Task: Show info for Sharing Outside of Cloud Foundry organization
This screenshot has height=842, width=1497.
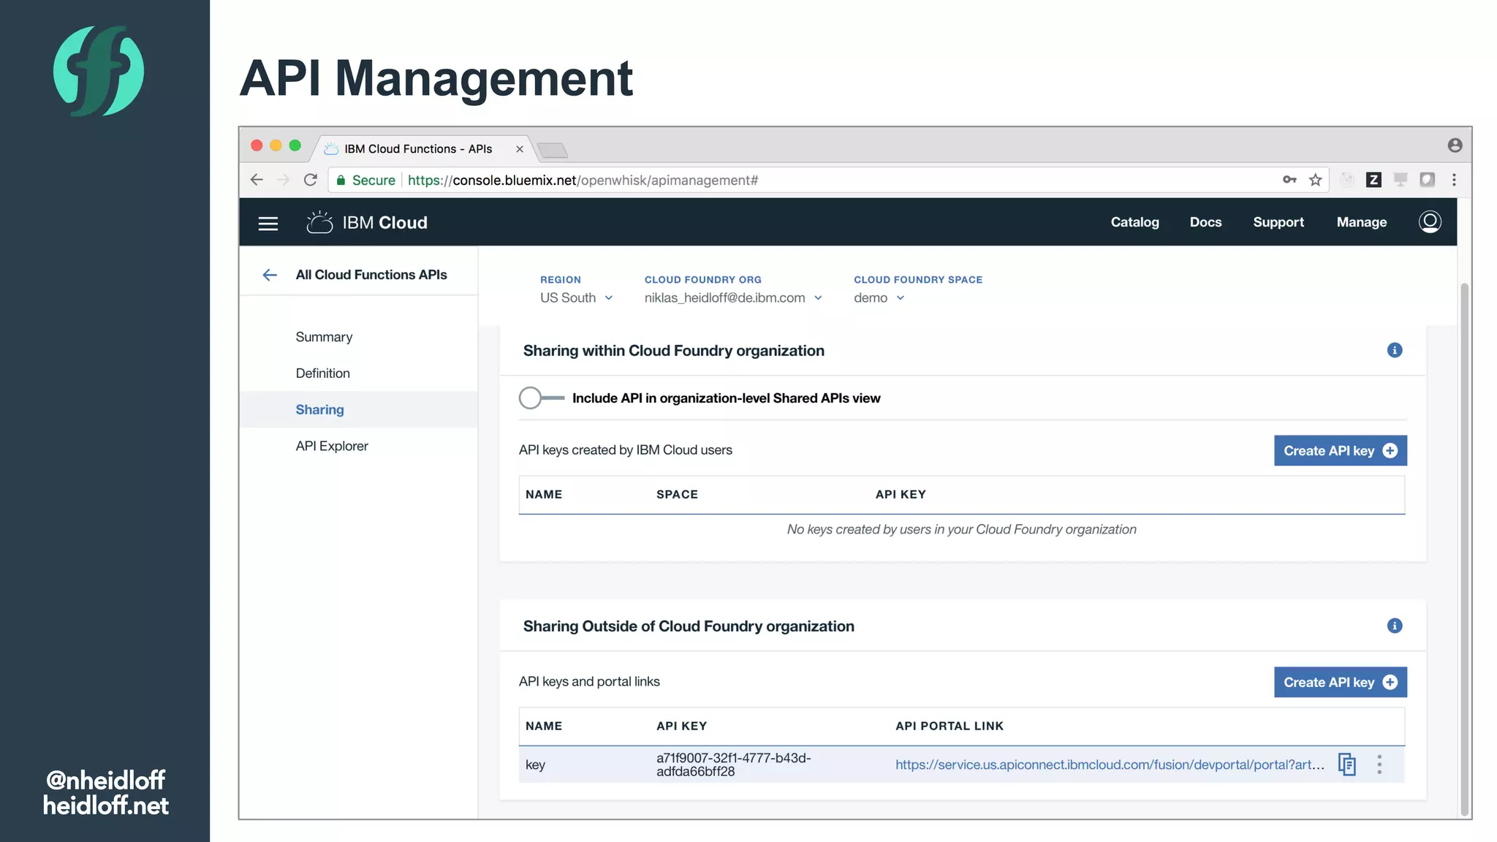Action: point(1395,626)
